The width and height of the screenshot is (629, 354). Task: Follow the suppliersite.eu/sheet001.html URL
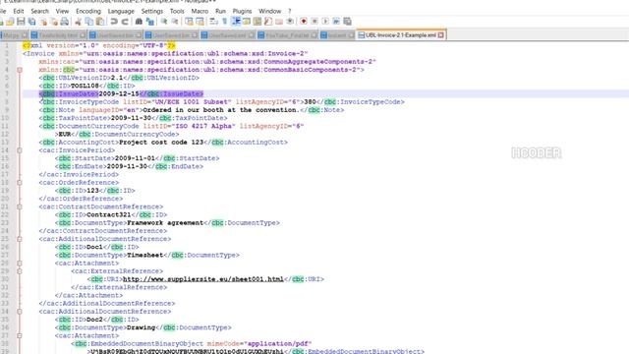coord(203,279)
